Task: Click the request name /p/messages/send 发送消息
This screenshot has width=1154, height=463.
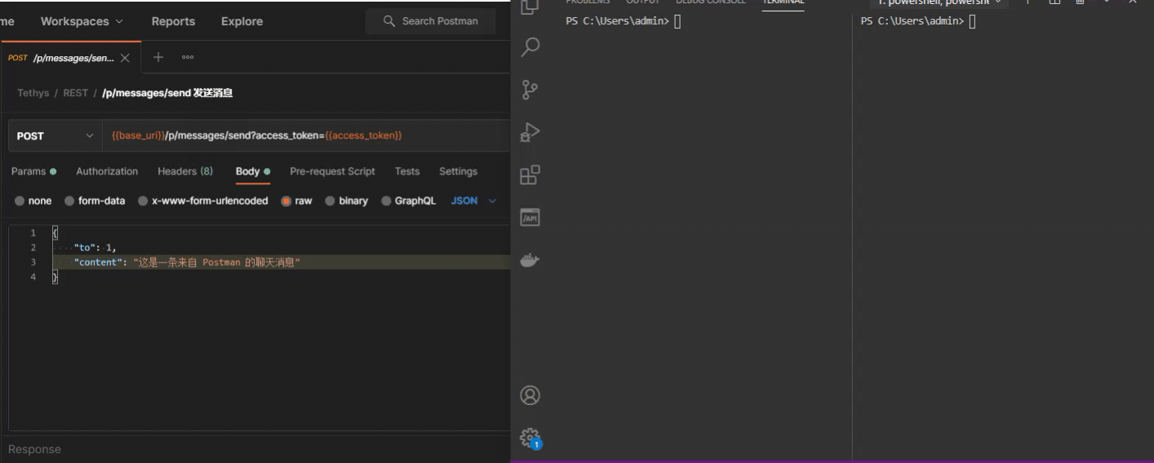Action: pyautogui.click(x=167, y=93)
